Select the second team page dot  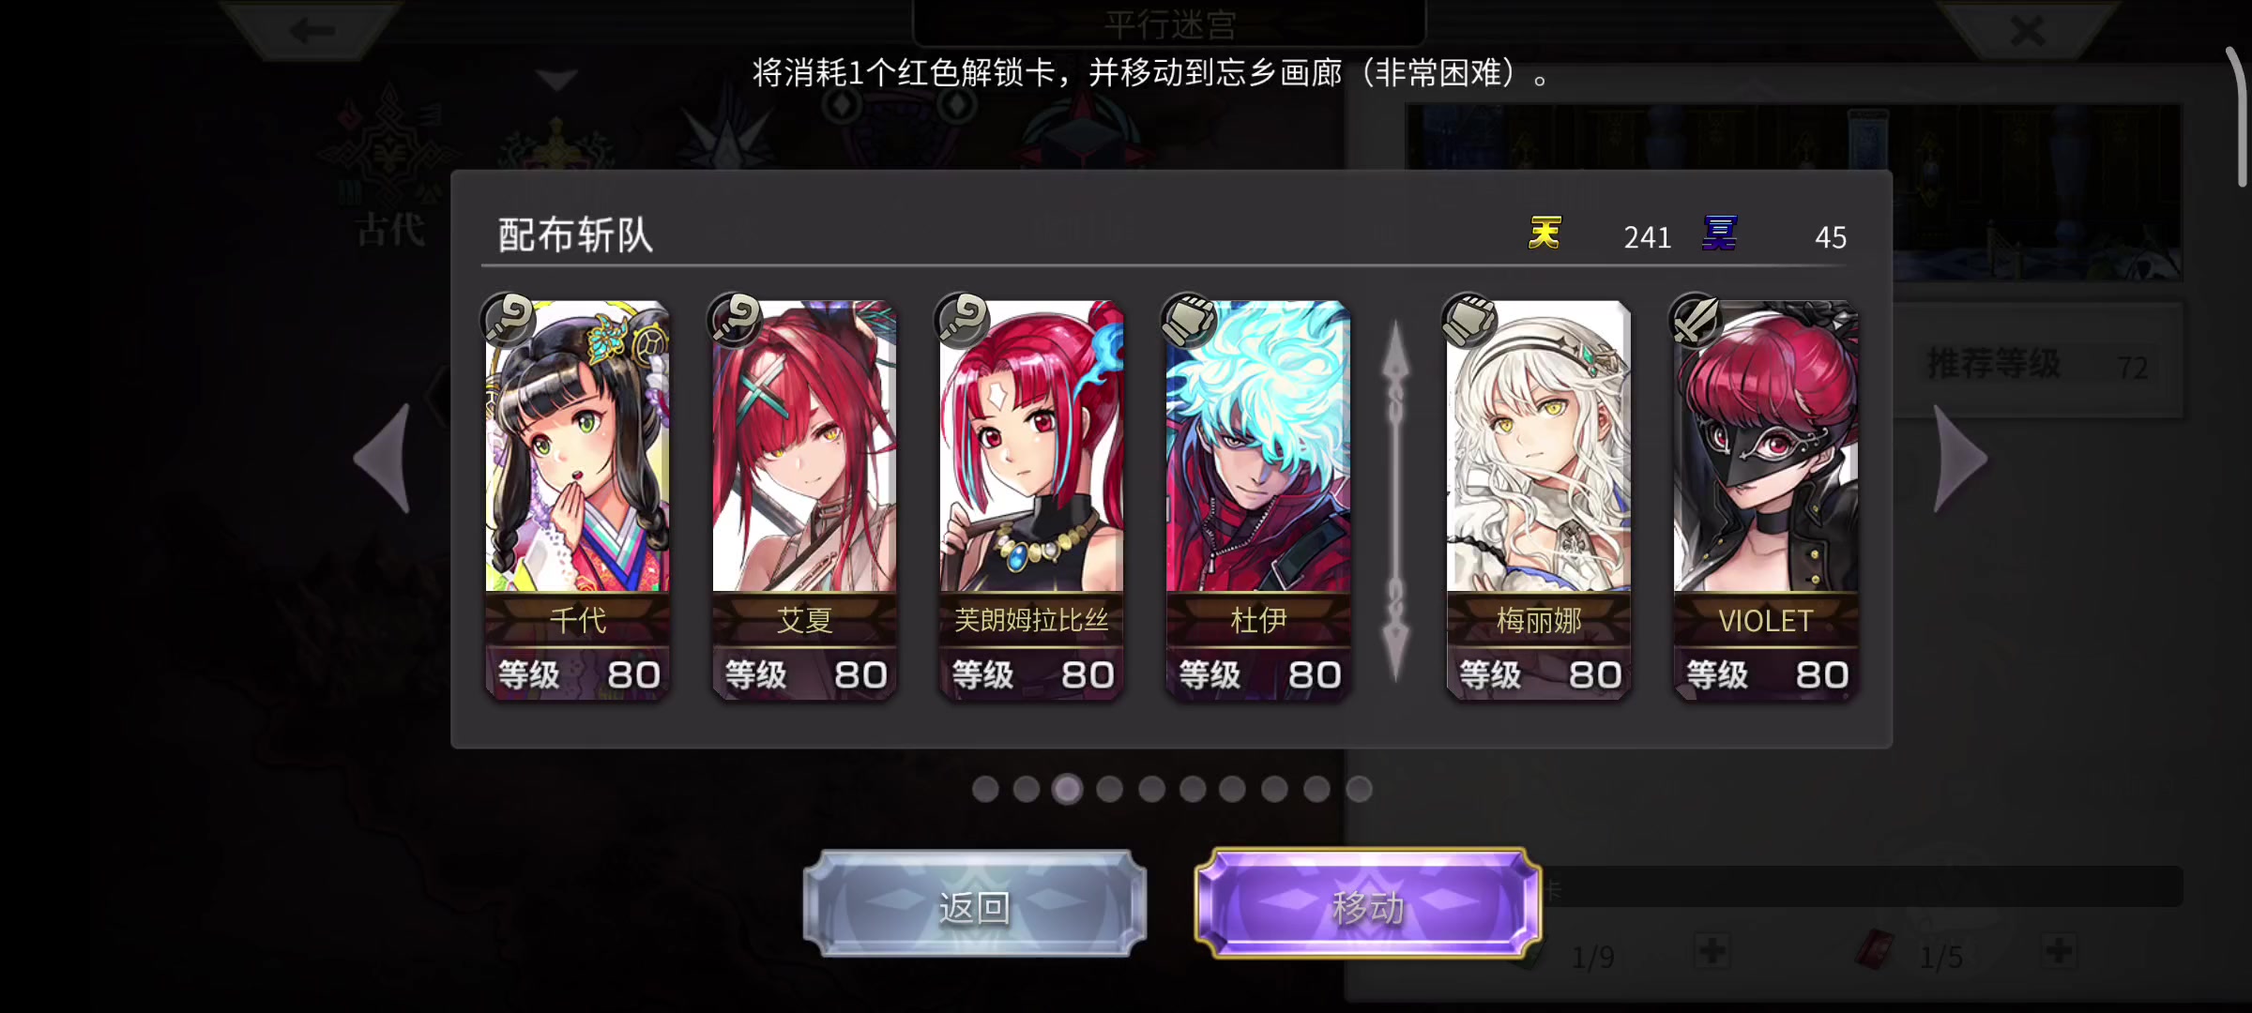pos(1027,789)
